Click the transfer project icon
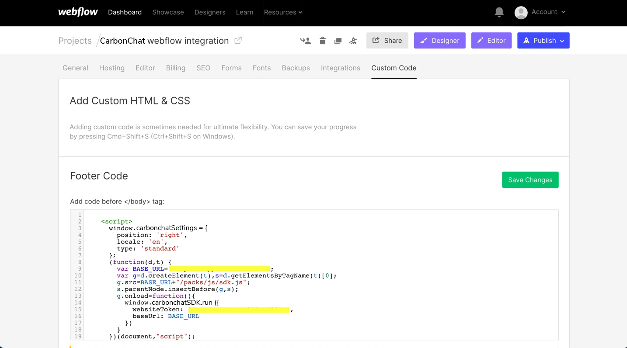Screen dimensions: 627x348 [x=305, y=41]
